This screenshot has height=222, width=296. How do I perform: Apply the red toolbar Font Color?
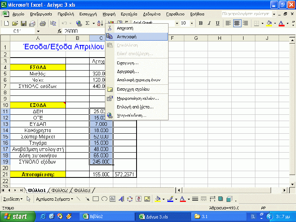click(x=281, y=23)
